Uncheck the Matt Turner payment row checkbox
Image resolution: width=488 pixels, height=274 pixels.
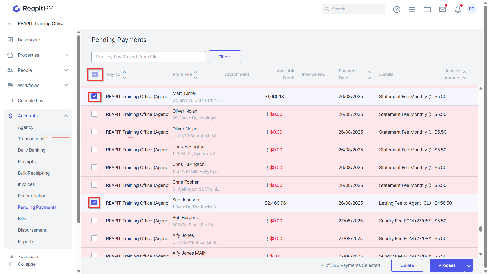(x=95, y=96)
